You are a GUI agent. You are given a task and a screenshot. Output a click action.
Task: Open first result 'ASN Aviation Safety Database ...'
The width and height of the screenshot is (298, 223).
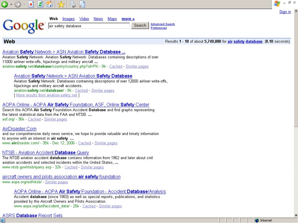[x=64, y=52]
